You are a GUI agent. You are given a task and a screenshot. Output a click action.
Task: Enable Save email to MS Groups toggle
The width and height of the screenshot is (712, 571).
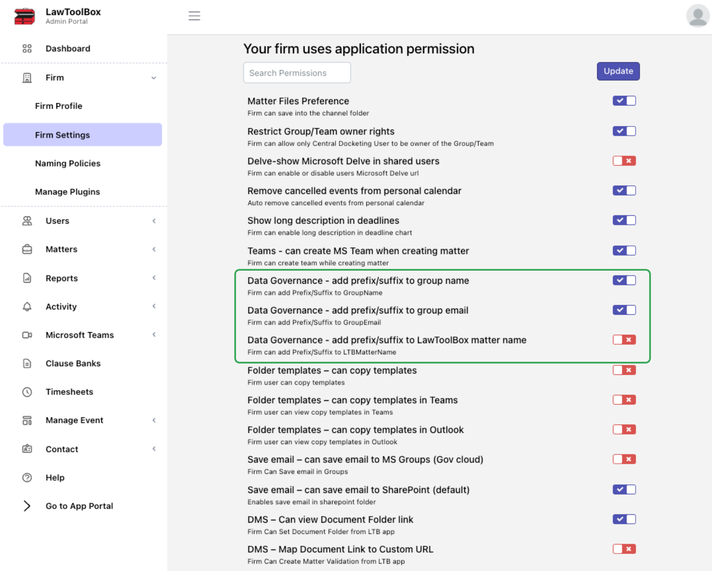click(624, 459)
